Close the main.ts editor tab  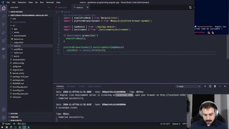point(87,7)
